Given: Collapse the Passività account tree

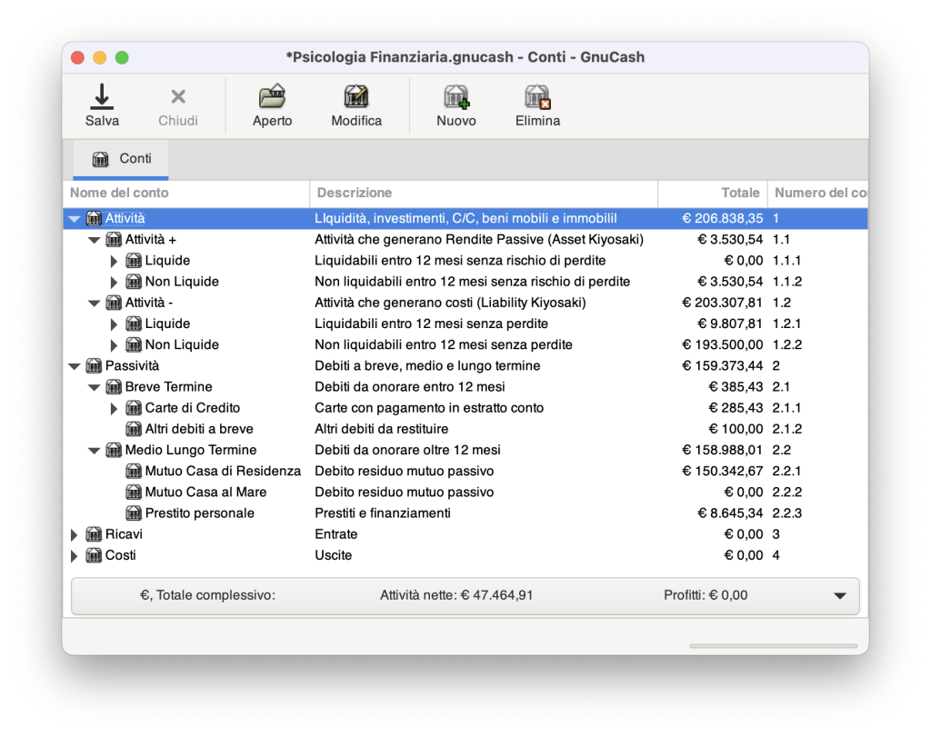Looking at the screenshot, I should point(75,366).
